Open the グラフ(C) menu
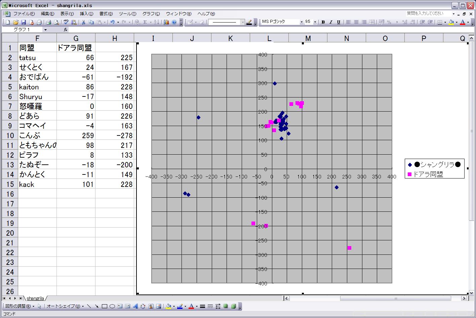The image size is (476, 318). pos(151,14)
